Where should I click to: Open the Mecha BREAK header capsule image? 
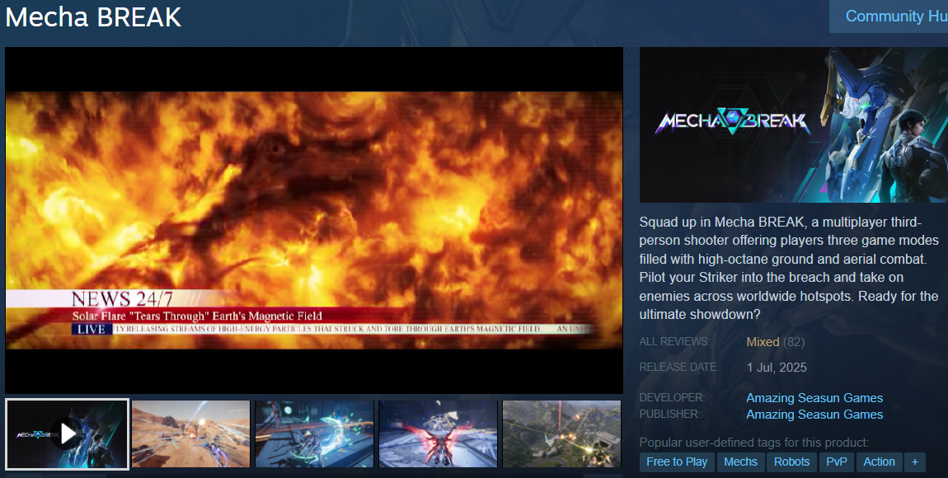click(794, 125)
